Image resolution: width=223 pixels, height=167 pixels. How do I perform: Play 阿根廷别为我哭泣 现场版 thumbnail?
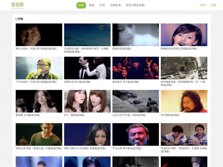[x=184, y=35]
